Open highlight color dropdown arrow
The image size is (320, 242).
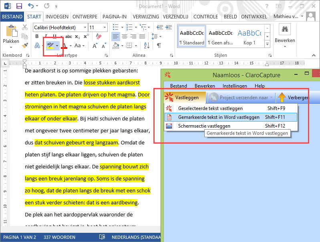click(57, 46)
